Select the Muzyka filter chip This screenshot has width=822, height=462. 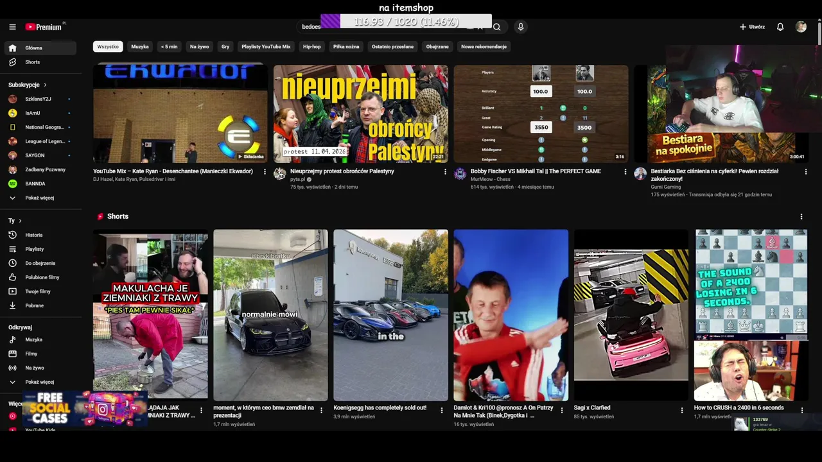click(140, 46)
